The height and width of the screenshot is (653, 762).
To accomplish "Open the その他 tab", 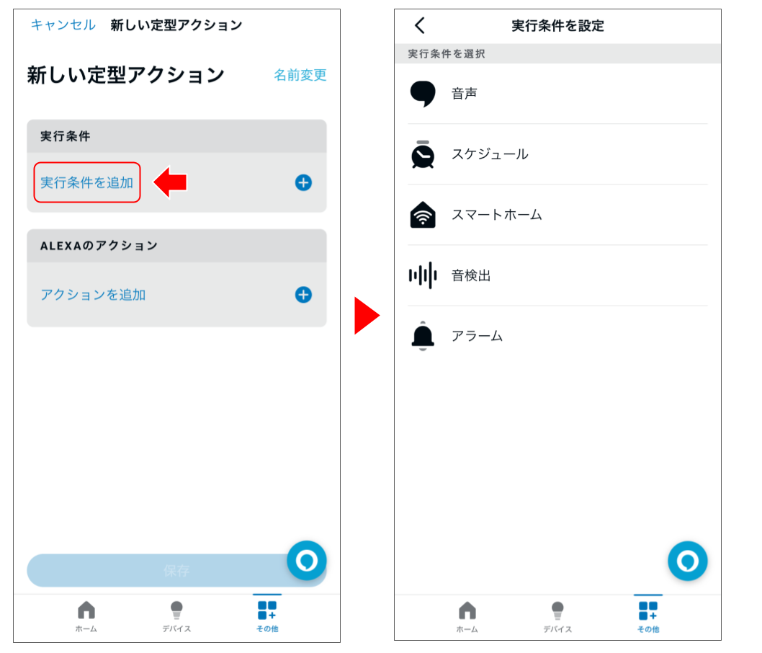I will pos(267,616).
